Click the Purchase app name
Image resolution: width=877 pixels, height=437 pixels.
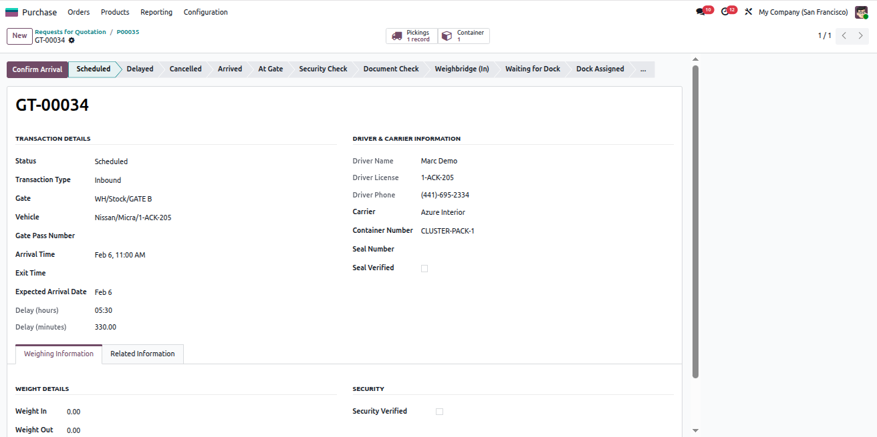(x=39, y=12)
